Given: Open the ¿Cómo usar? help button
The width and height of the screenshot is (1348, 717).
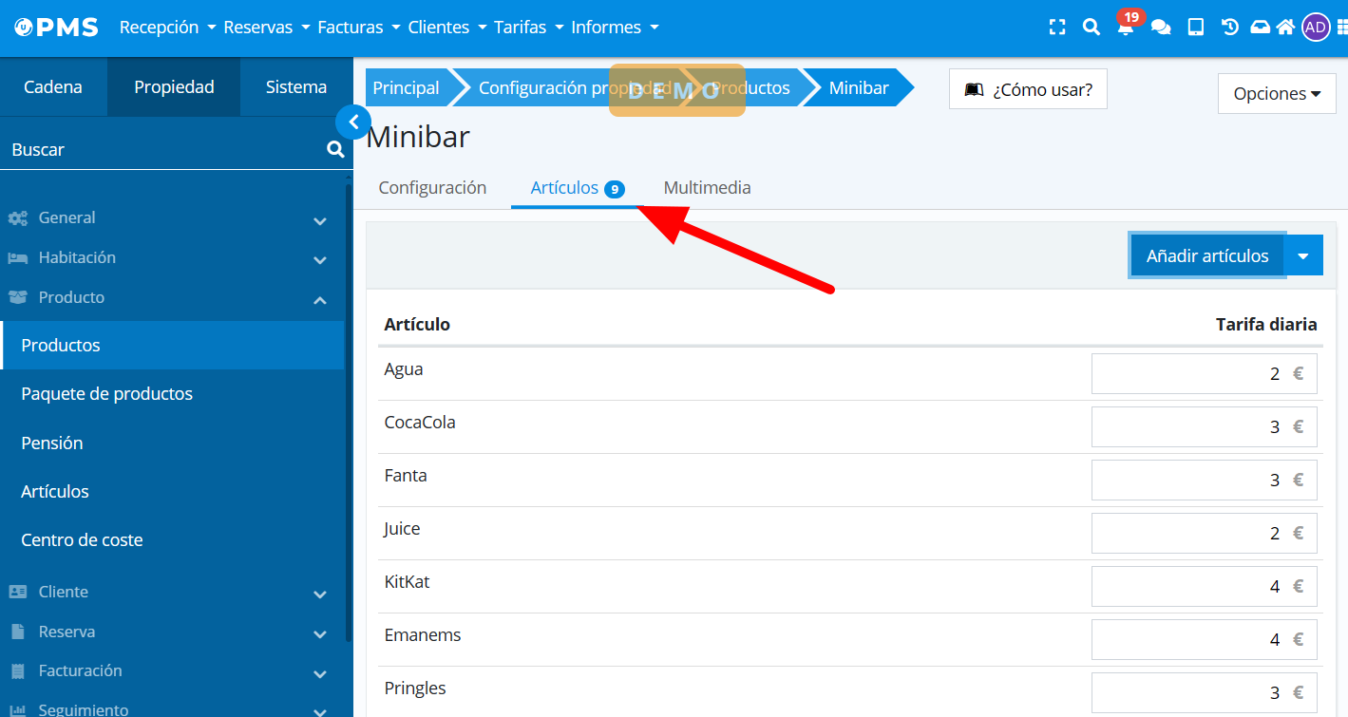Looking at the screenshot, I should tap(1028, 89).
